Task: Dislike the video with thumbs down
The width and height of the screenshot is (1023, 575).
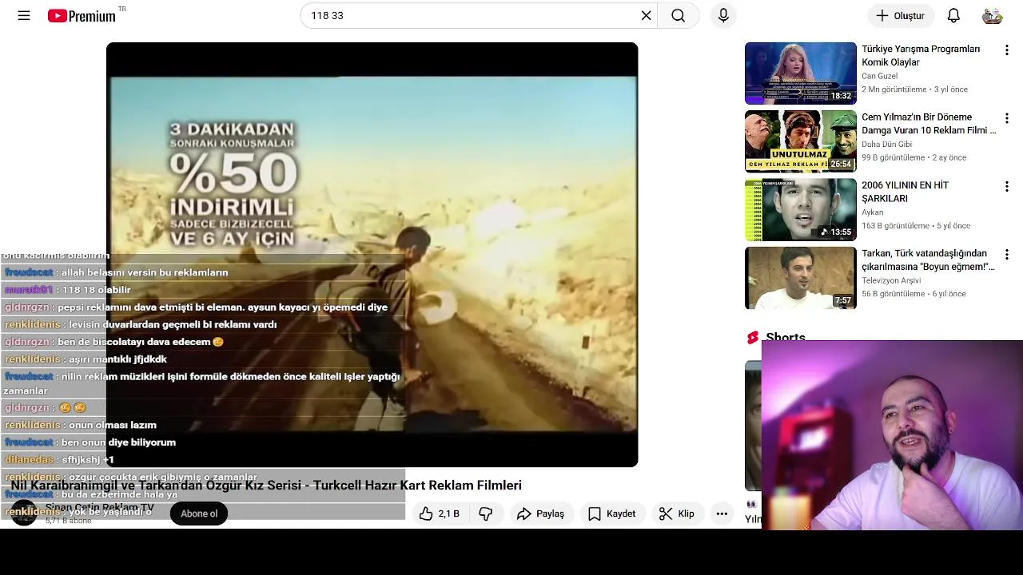Action: 485,514
